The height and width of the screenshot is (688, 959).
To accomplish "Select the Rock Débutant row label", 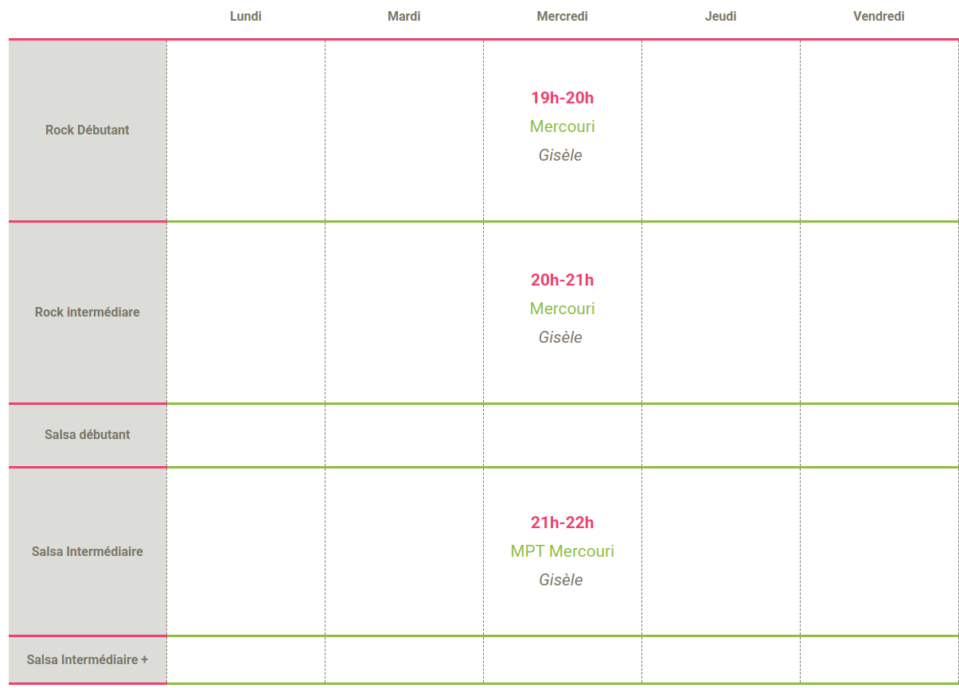I will coord(88,130).
